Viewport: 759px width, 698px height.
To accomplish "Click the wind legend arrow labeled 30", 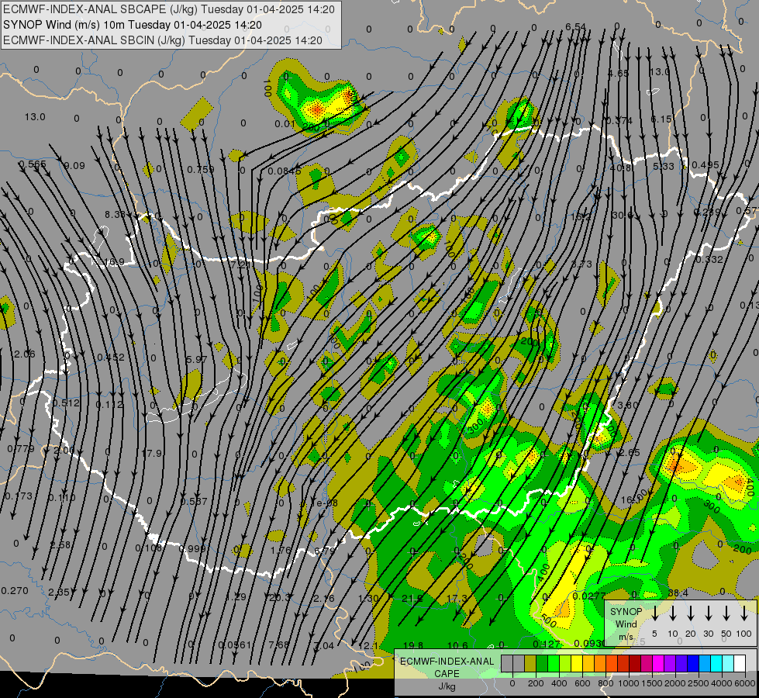I will click(x=709, y=613).
